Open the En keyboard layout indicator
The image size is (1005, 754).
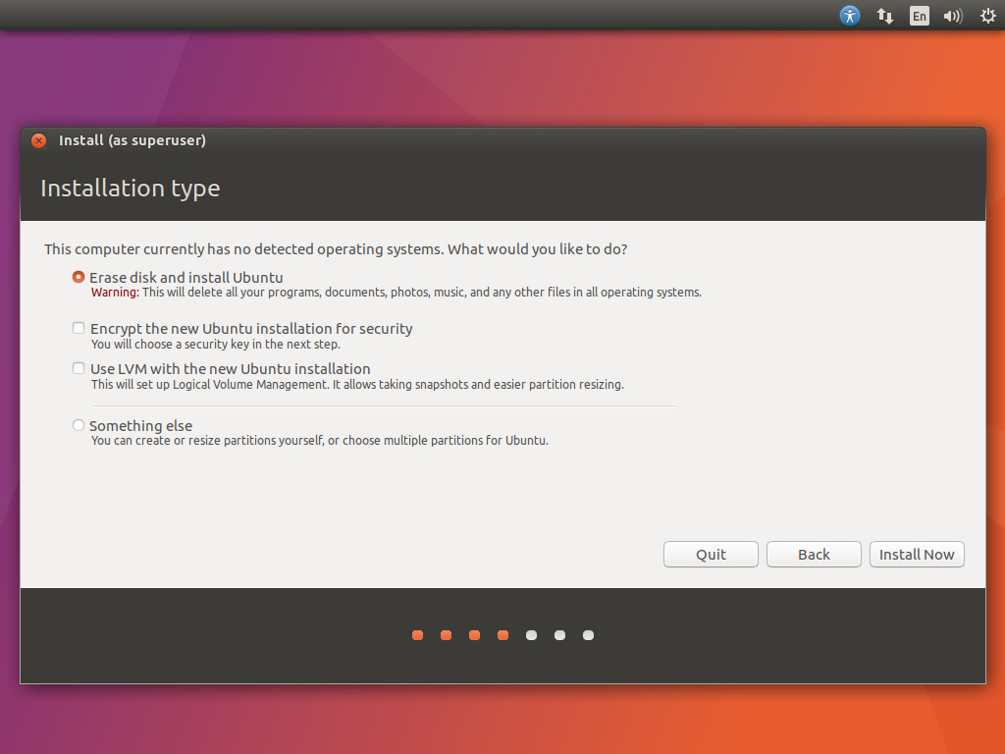(x=919, y=16)
